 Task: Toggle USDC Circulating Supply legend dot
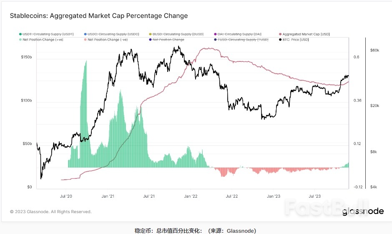[x=85, y=34]
